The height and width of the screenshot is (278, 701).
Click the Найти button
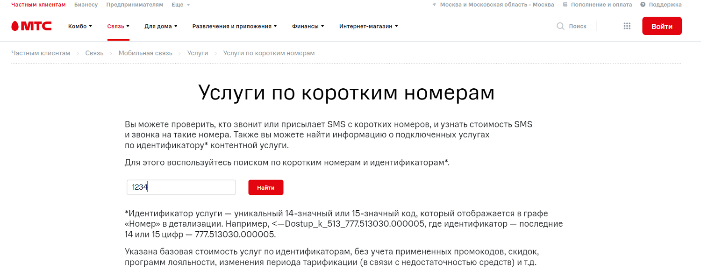pyautogui.click(x=266, y=187)
